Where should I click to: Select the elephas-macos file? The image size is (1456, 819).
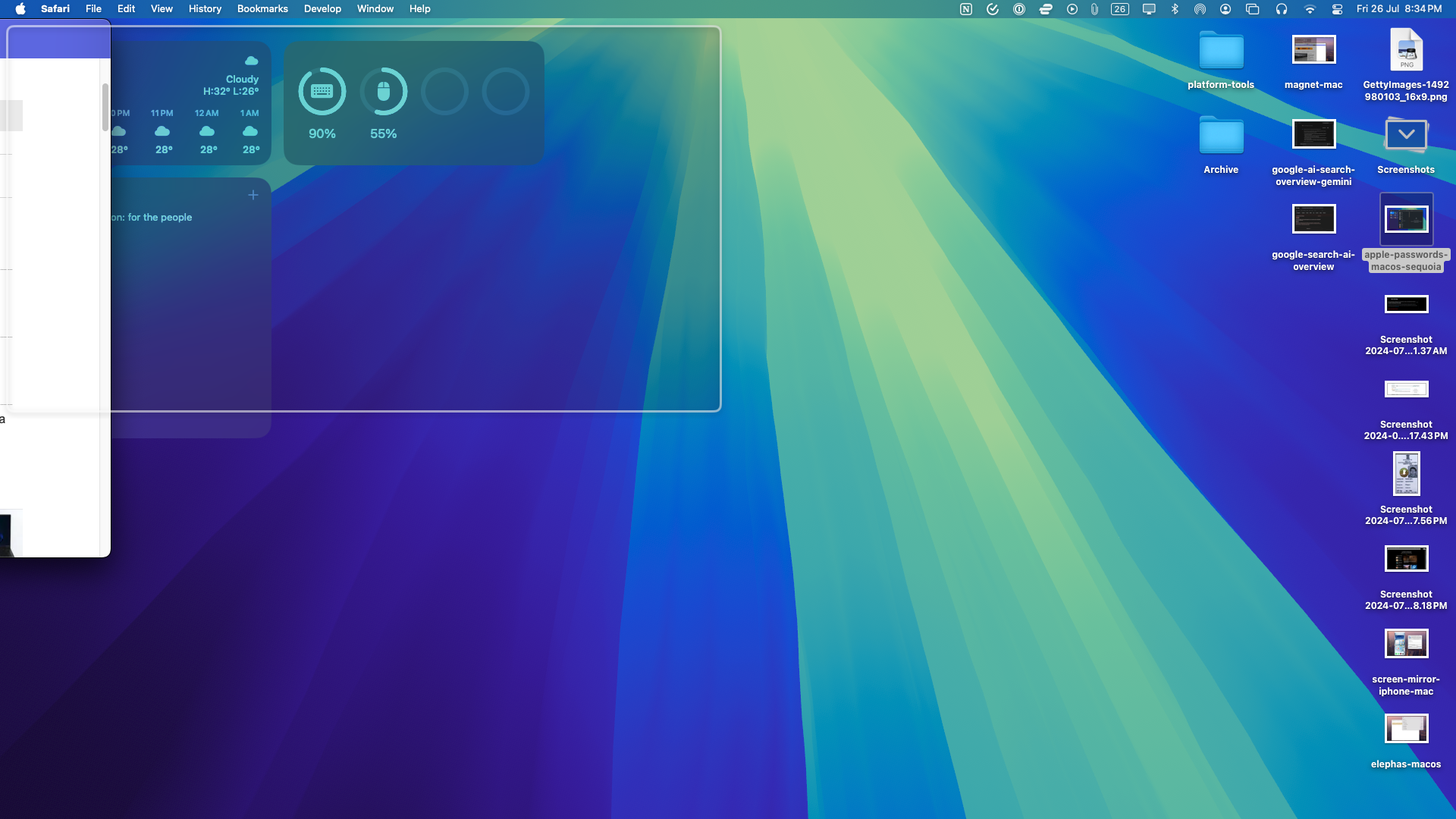pos(1406,730)
